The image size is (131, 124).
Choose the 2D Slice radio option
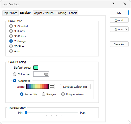(x=16, y=46)
